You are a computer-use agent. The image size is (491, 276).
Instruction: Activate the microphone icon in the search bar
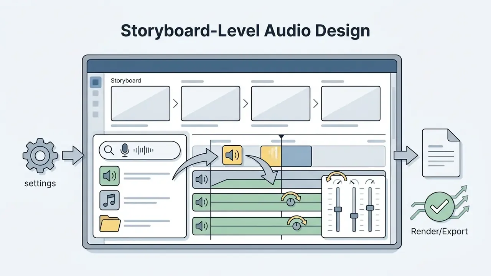coord(124,150)
